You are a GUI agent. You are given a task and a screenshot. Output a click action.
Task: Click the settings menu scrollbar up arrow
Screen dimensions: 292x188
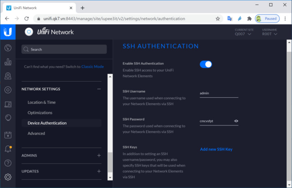(x=110, y=77)
